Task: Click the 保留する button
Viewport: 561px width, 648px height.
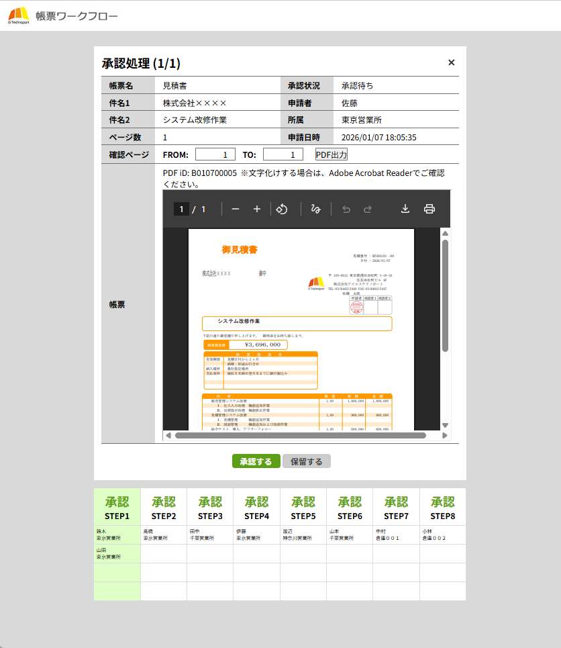Action: pos(307,461)
